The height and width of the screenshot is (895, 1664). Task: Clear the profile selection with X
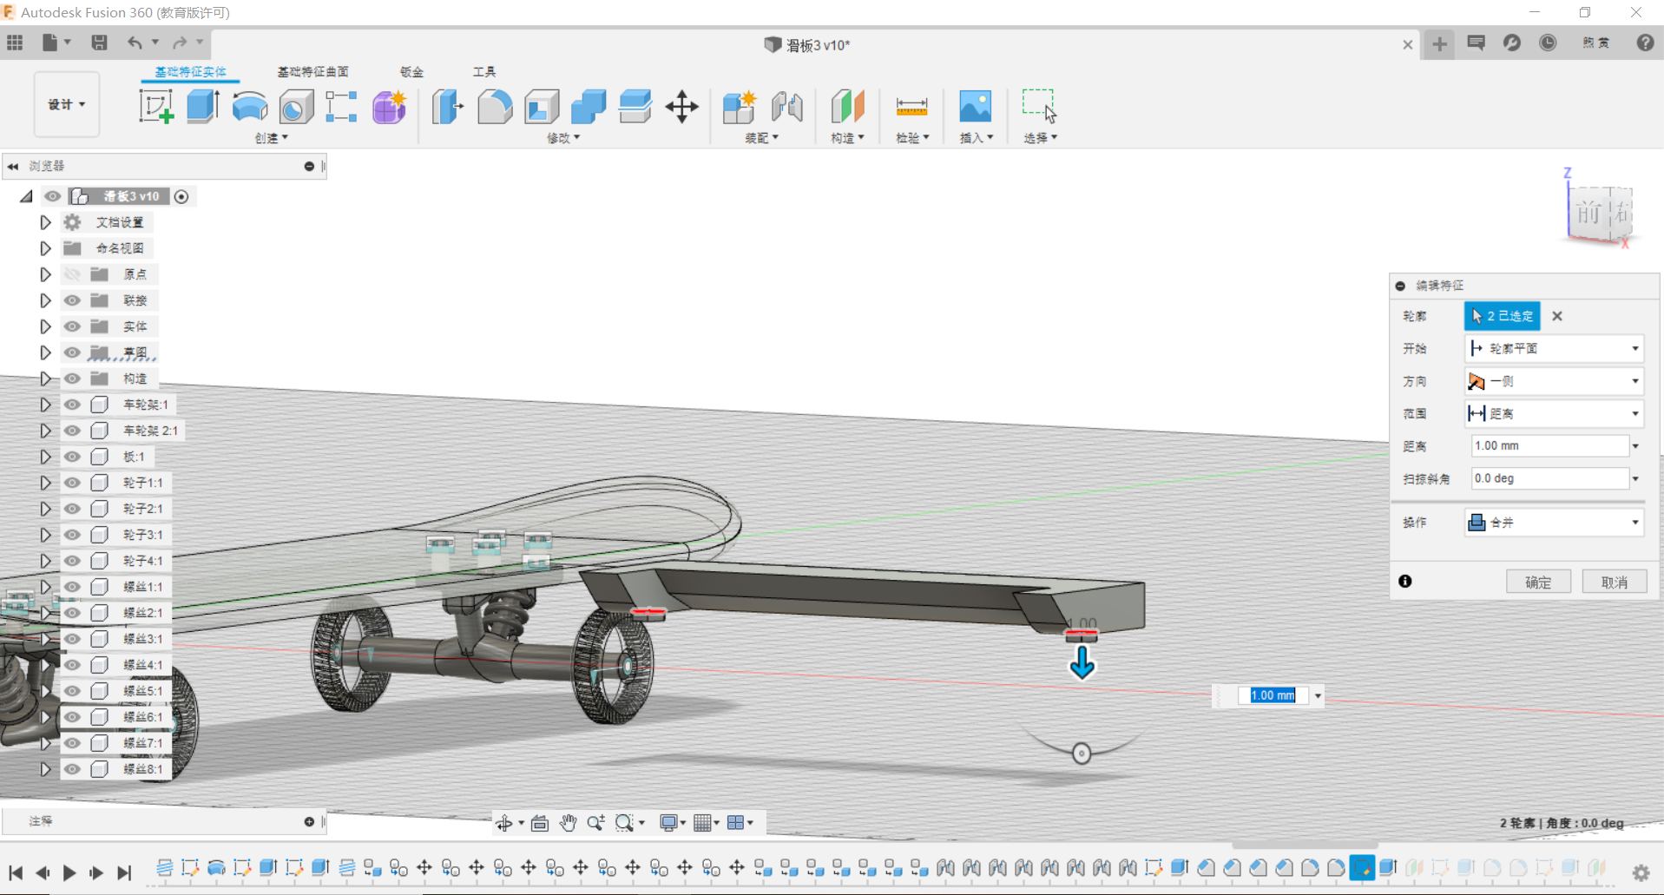pyautogui.click(x=1557, y=316)
